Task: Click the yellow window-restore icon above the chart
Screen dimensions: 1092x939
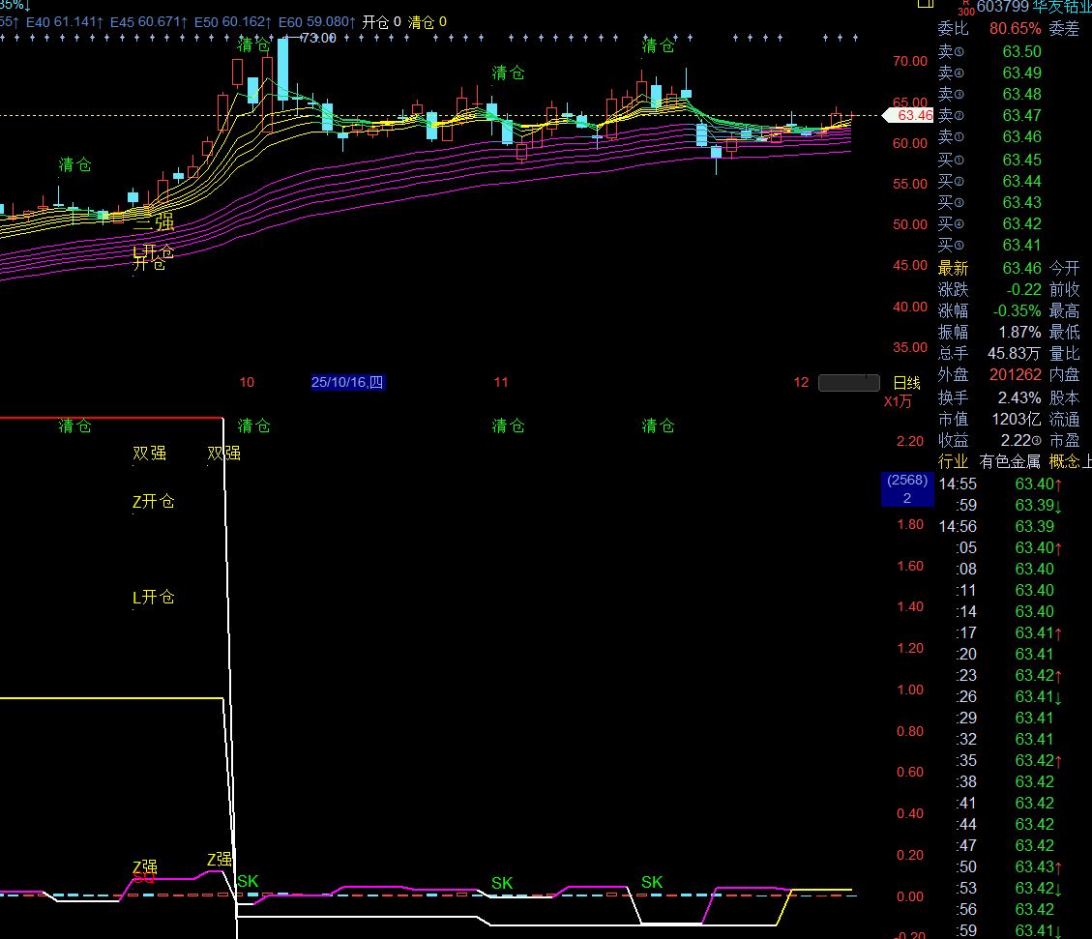Action: (925, 4)
